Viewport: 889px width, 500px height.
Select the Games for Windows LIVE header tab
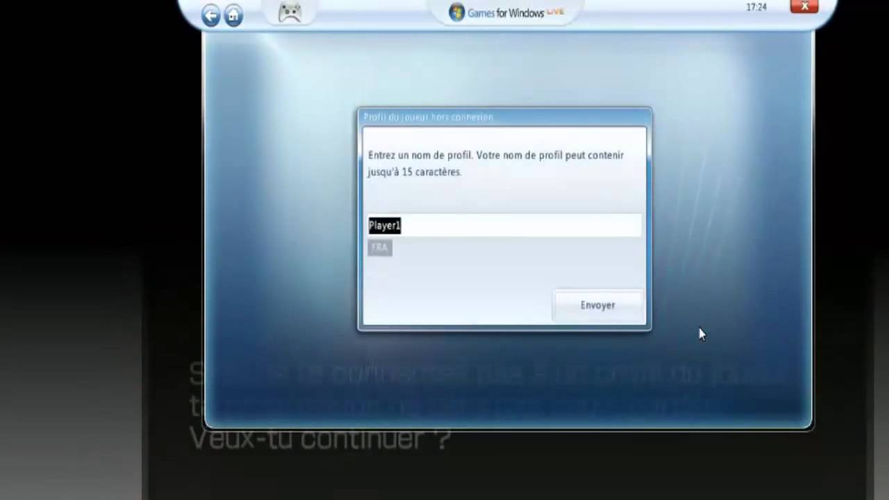(507, 12)
